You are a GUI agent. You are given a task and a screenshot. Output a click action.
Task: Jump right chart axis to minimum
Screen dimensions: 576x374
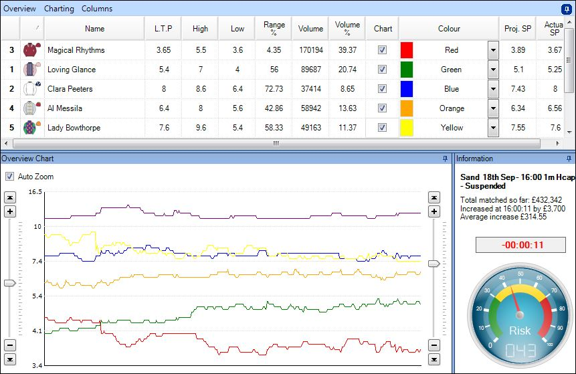click(434, 359)
